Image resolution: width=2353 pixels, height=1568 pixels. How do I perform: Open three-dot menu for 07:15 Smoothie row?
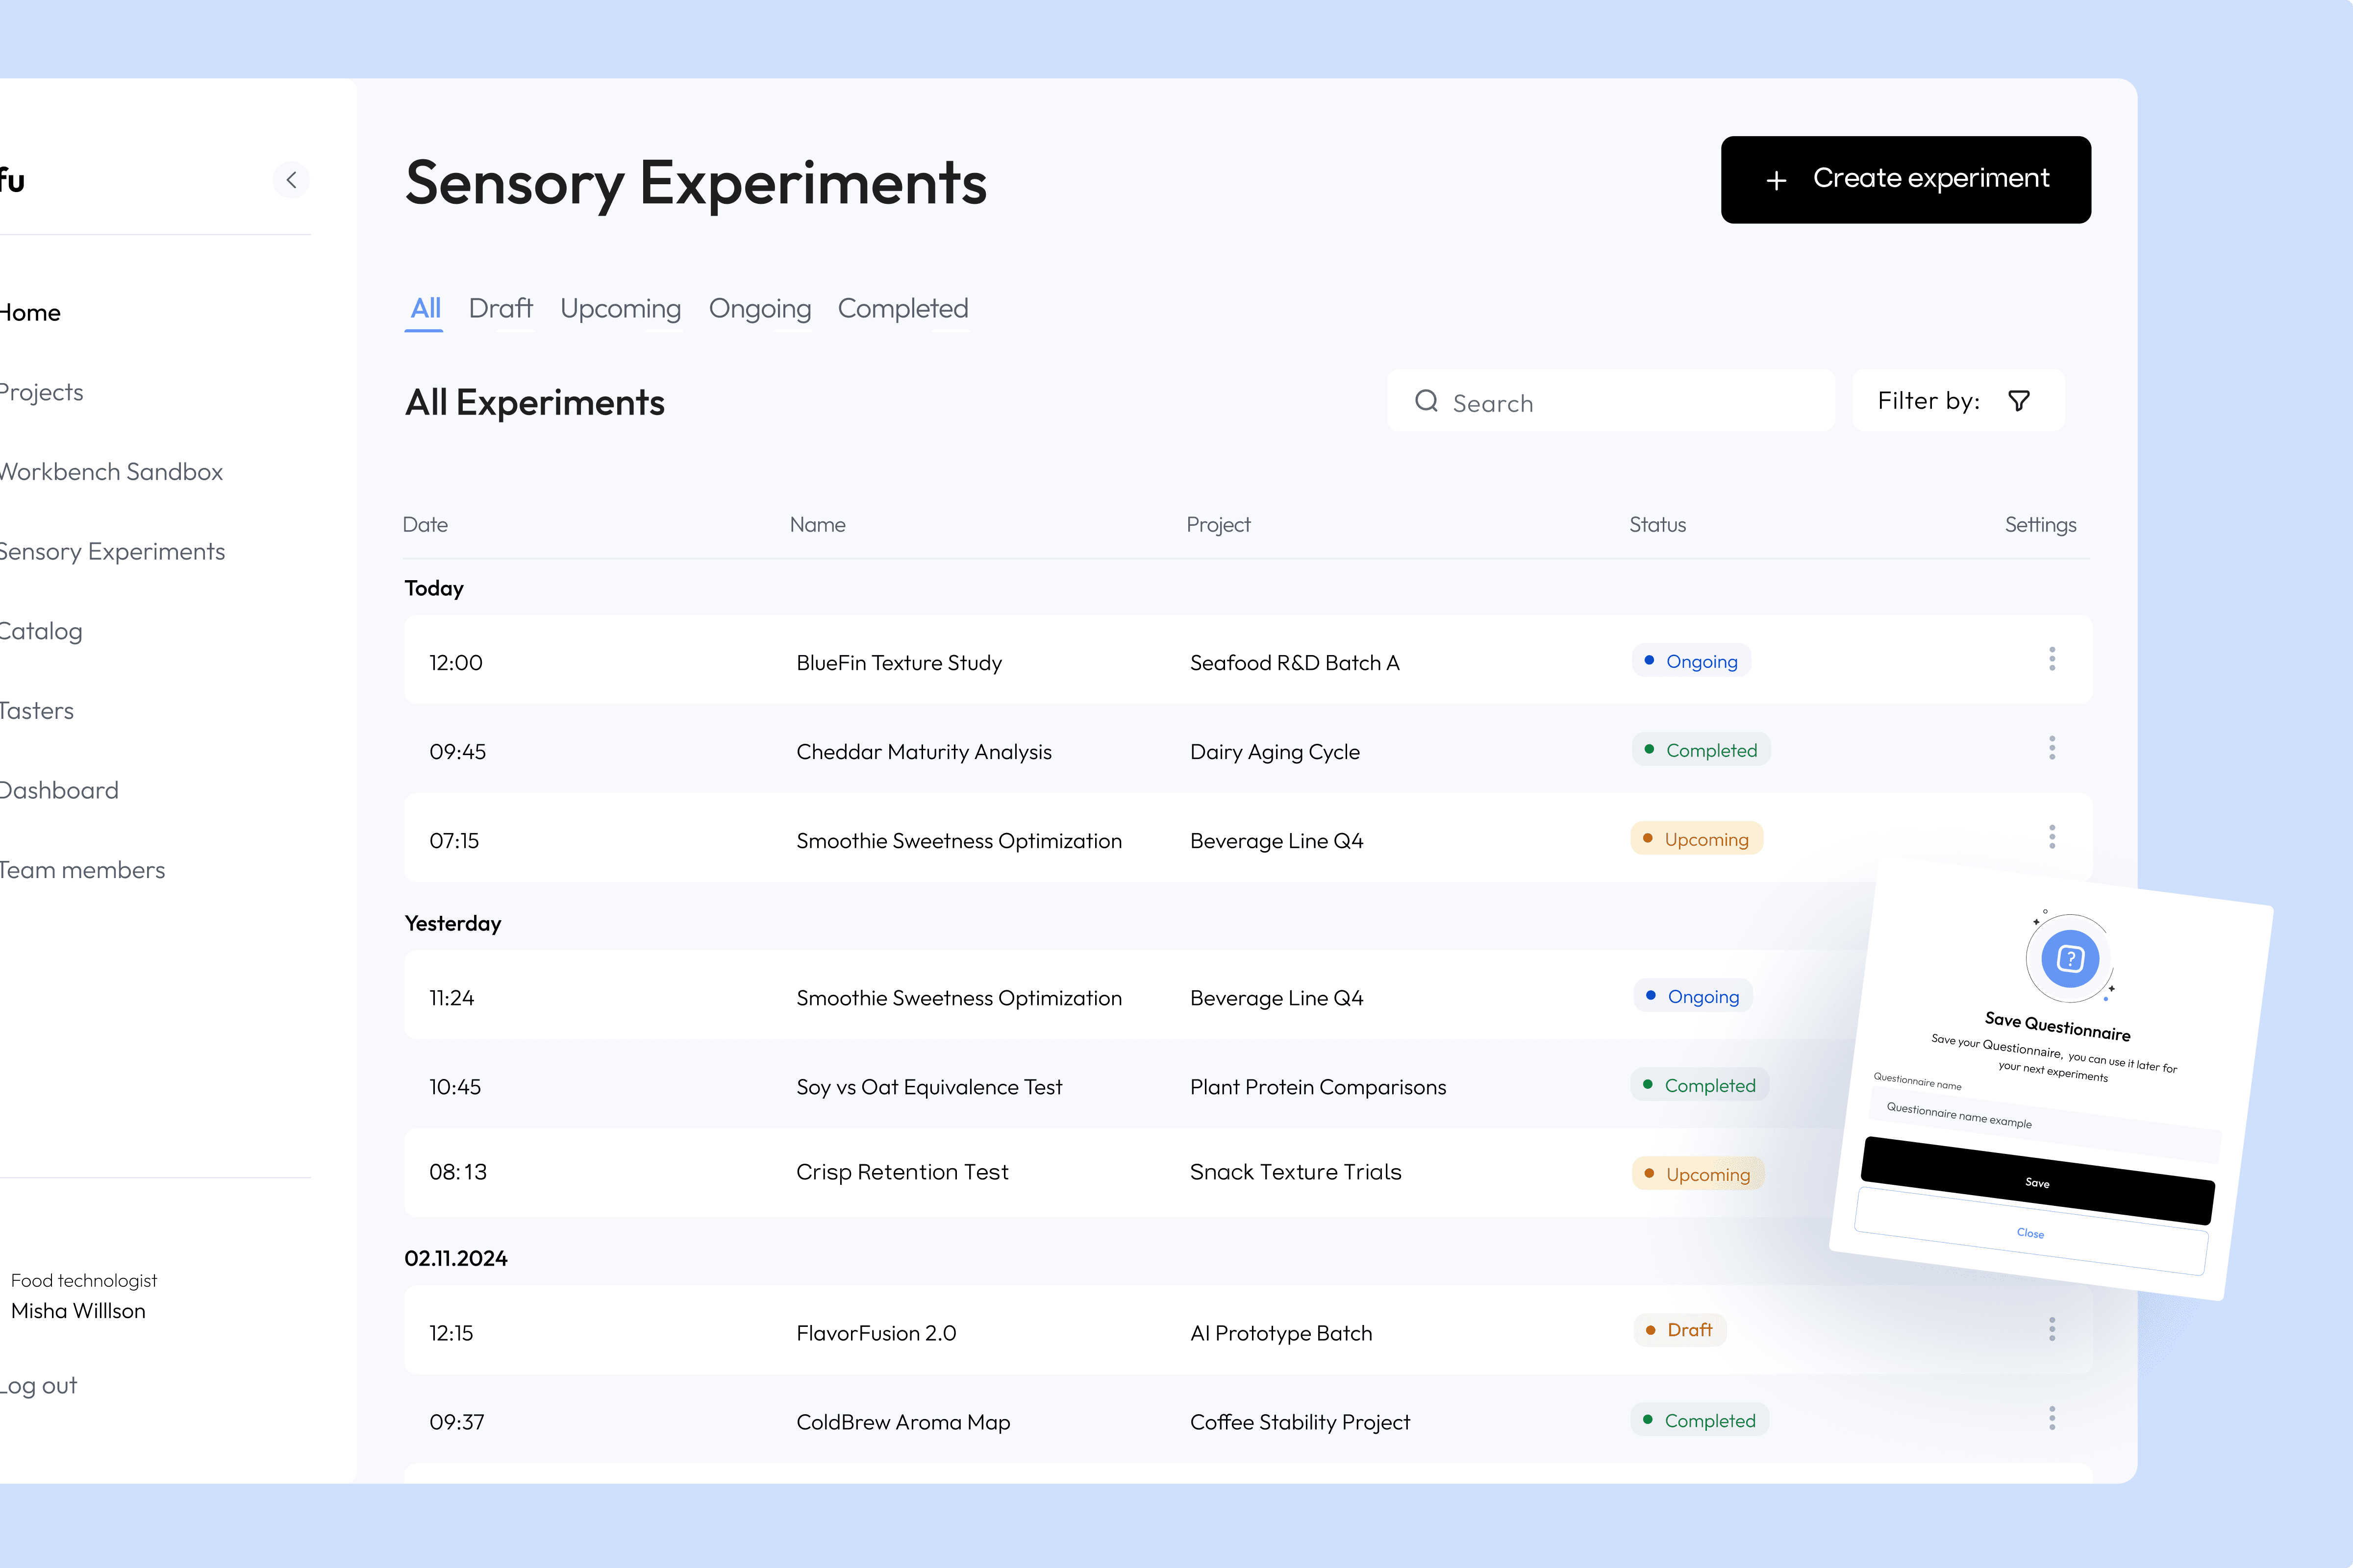click(2052, 837)
